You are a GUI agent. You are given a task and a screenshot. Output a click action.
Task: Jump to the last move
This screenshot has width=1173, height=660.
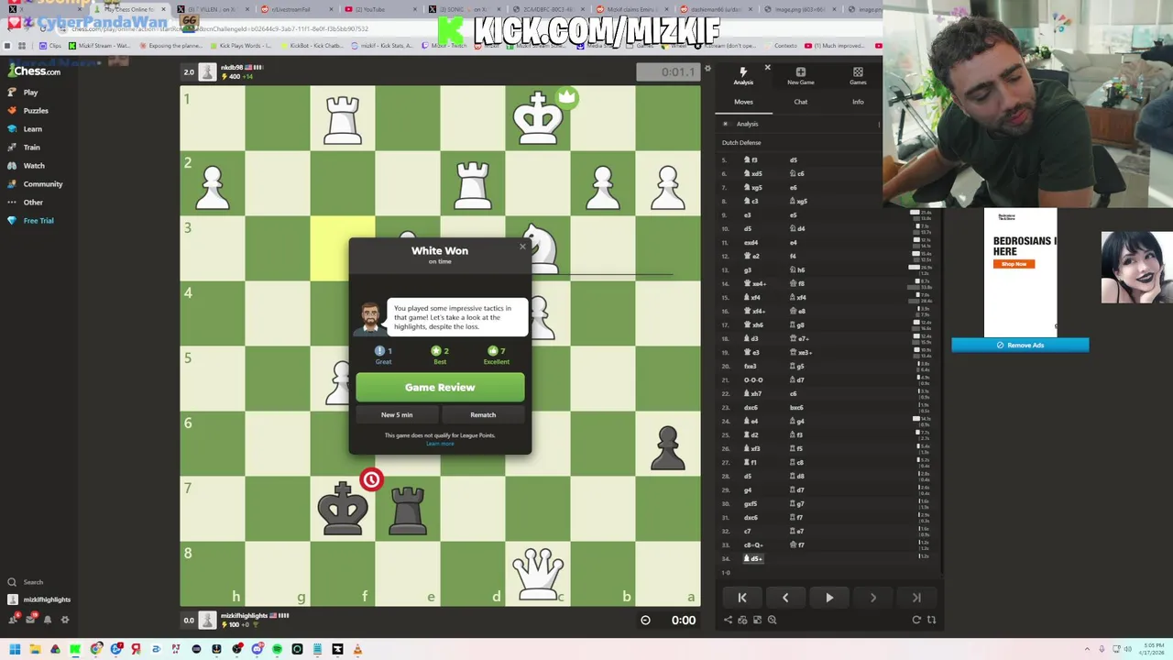(x=916, y=598)
